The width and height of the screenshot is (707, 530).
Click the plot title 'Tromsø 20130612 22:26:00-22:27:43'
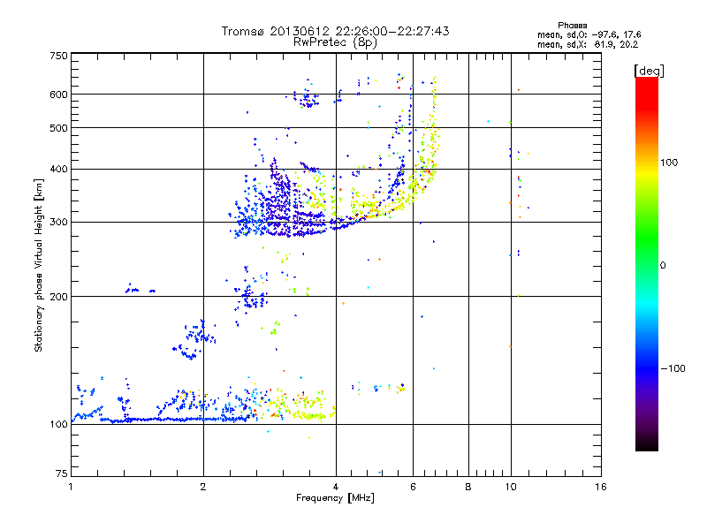[x=336, y=31]
